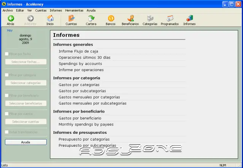Toggle the Filtrar por cuenta checkbox

click(x=6, y=114)
